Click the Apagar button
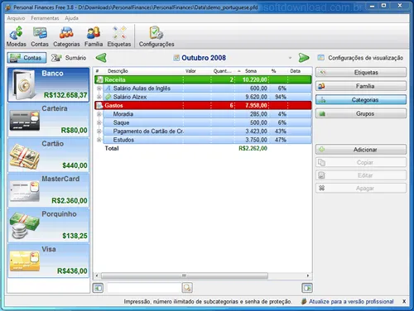 tap(361, 189)
